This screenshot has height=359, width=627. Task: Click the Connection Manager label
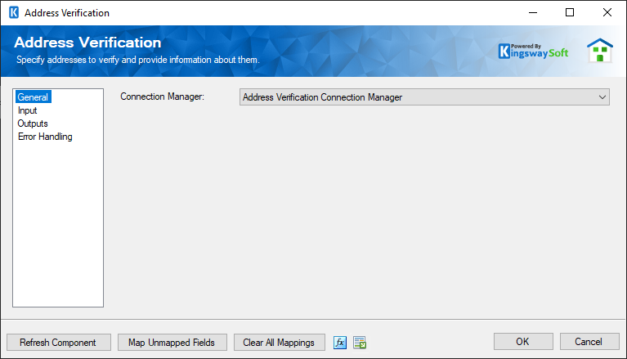(x=163, y=96)
